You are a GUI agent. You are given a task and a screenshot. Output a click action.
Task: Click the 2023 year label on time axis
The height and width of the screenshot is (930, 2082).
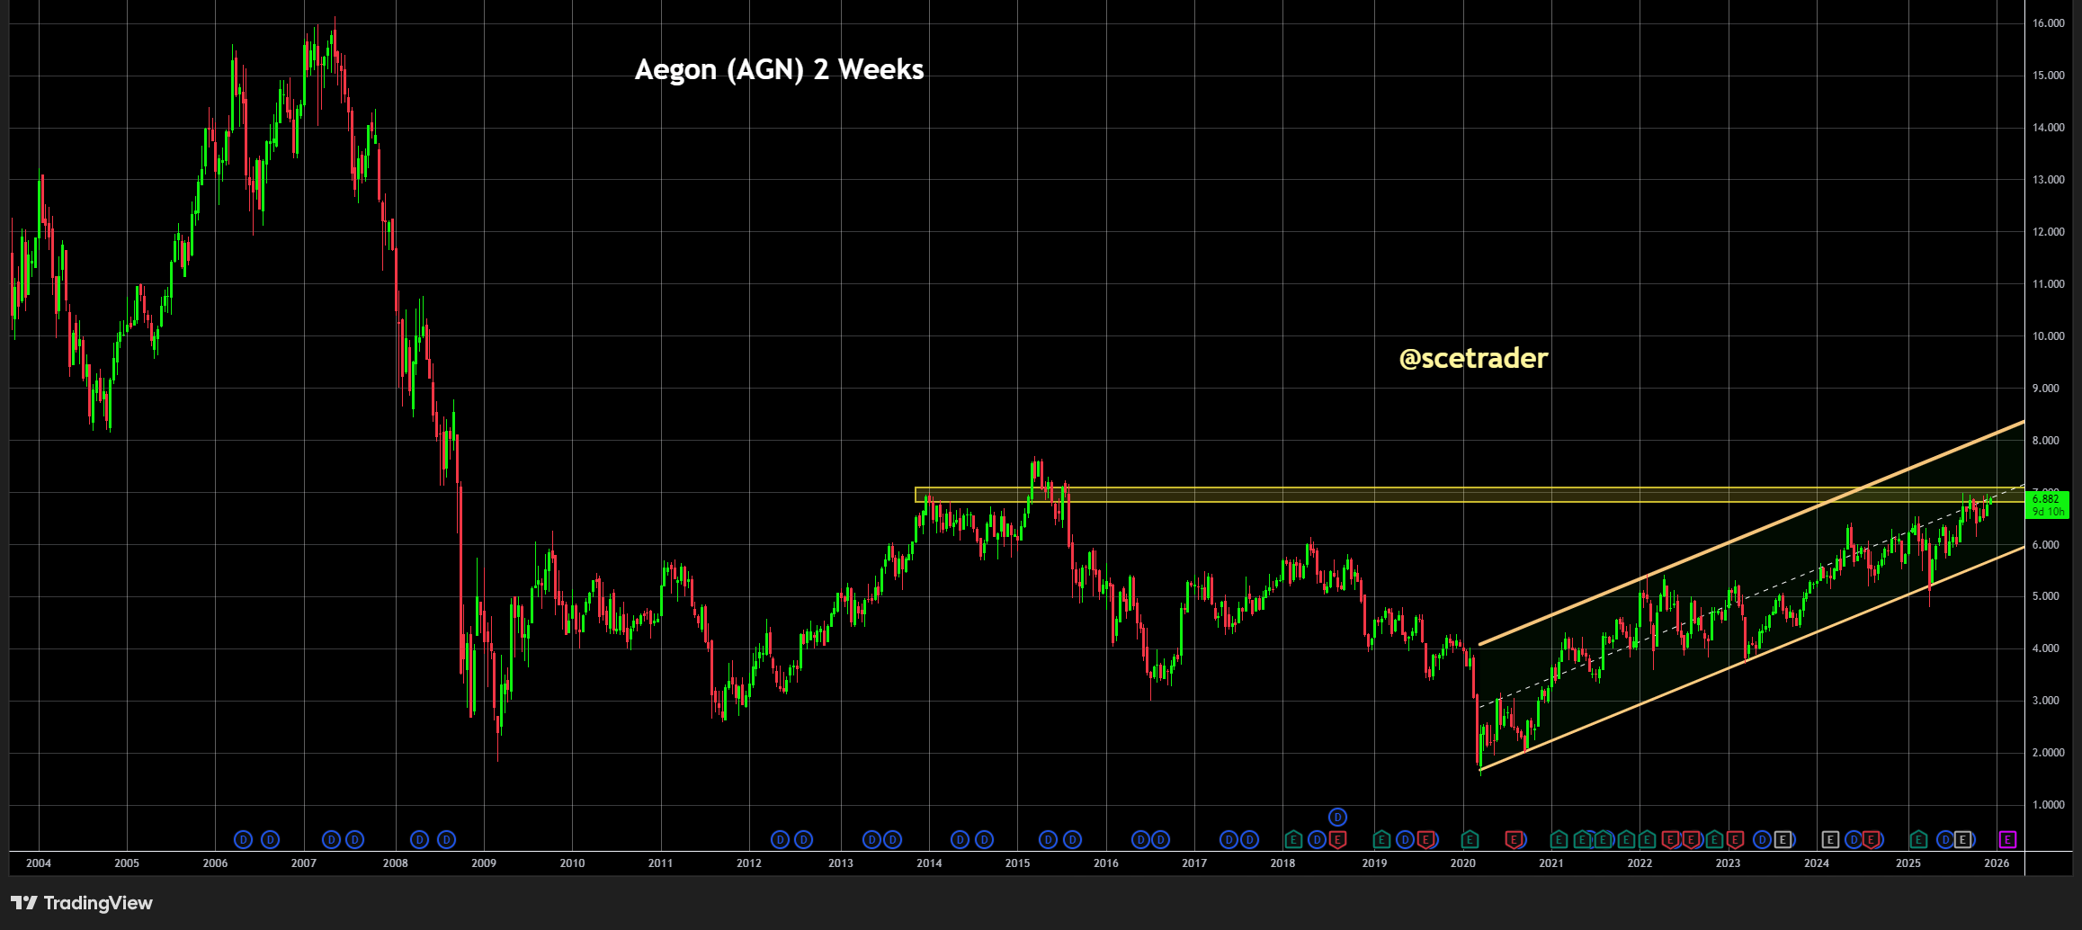[x=1728, y=863]
